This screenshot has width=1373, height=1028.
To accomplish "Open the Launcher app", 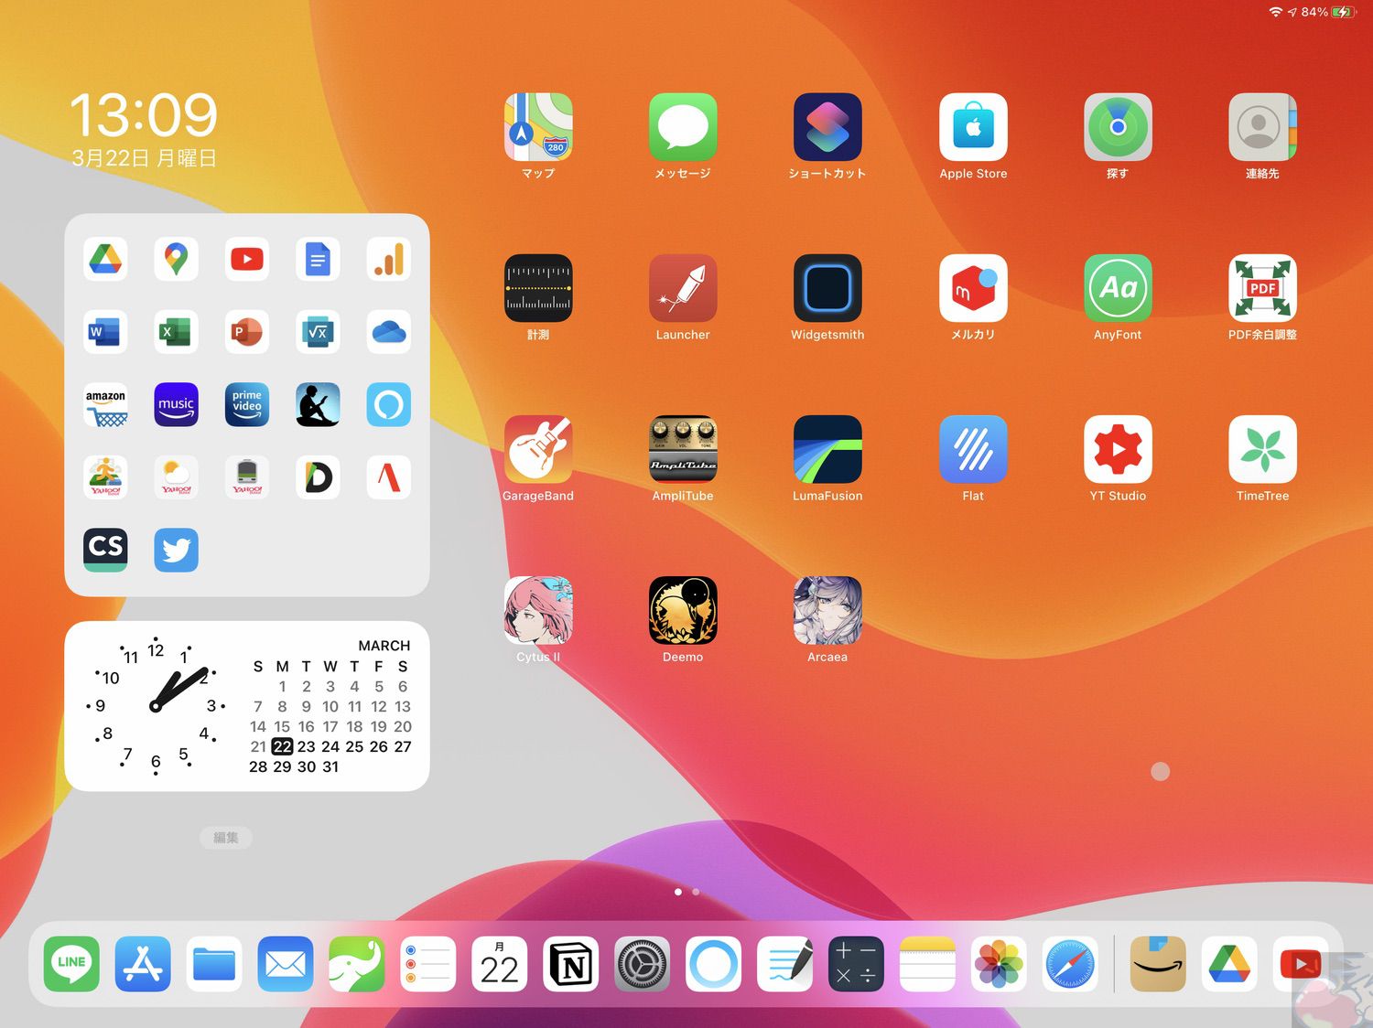I will pyautogui.click(x=683, y=288).
